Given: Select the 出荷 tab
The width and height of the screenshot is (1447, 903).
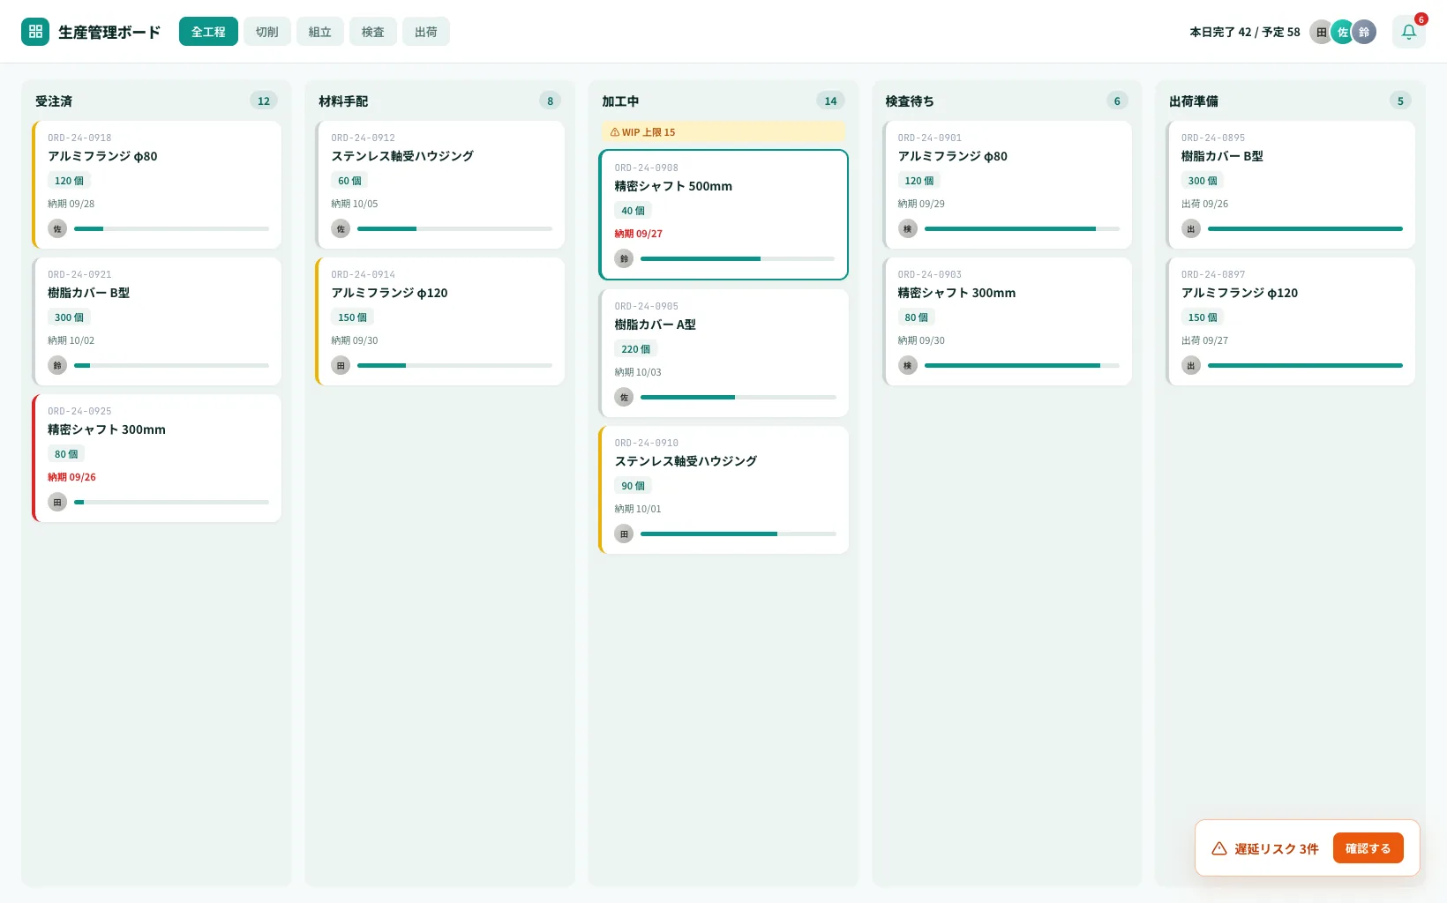Looking at the screenshot, I should click(425, 32).
